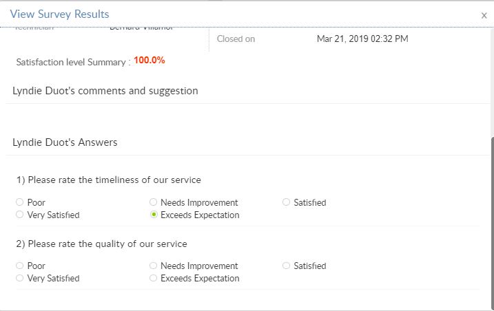Select Satisfied for the quality question

287,266
